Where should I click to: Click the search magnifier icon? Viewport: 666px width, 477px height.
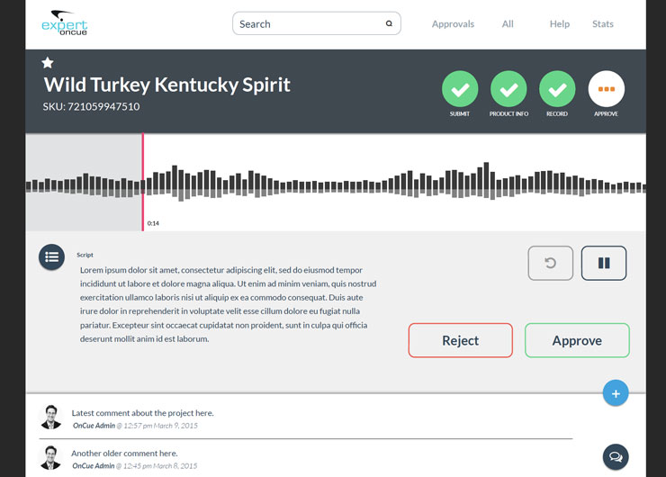pyautogui.click(x=389, y=24)
